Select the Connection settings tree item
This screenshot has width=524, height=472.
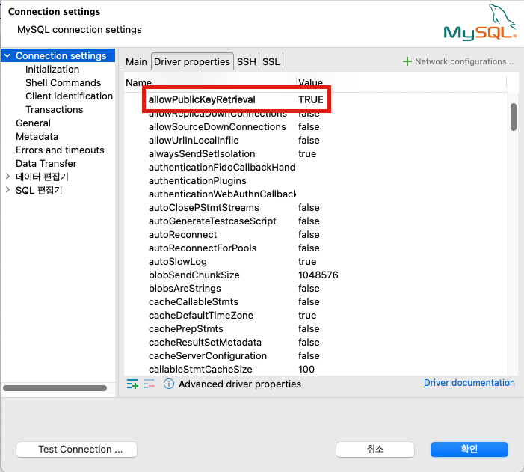click(61, 55)
